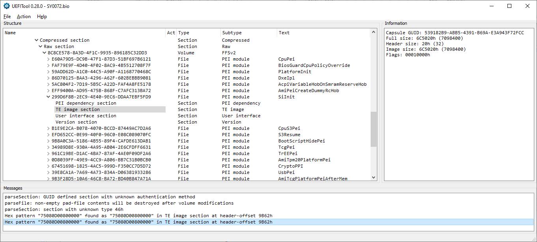The height and width of the screenshot is (242, 537).
Task: Open the Action menu
Action: pos(24,17)
